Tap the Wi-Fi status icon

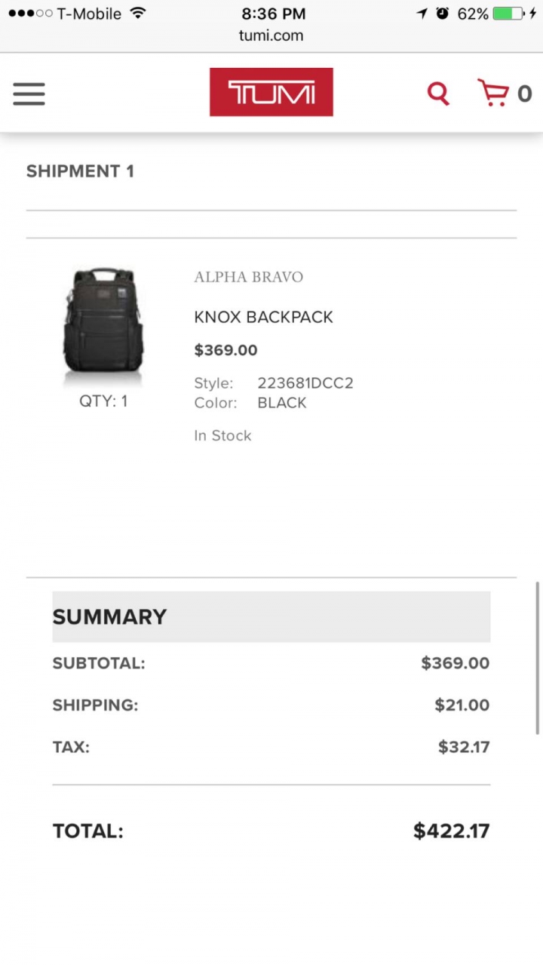point(137,13)
